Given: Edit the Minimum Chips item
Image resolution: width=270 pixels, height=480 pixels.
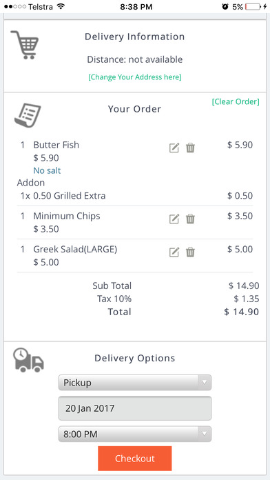Looking at the screenshot, I should (x=174, y=219).
